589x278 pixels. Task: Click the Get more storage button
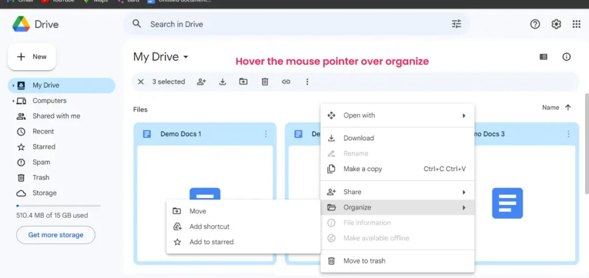pos(56,235)
